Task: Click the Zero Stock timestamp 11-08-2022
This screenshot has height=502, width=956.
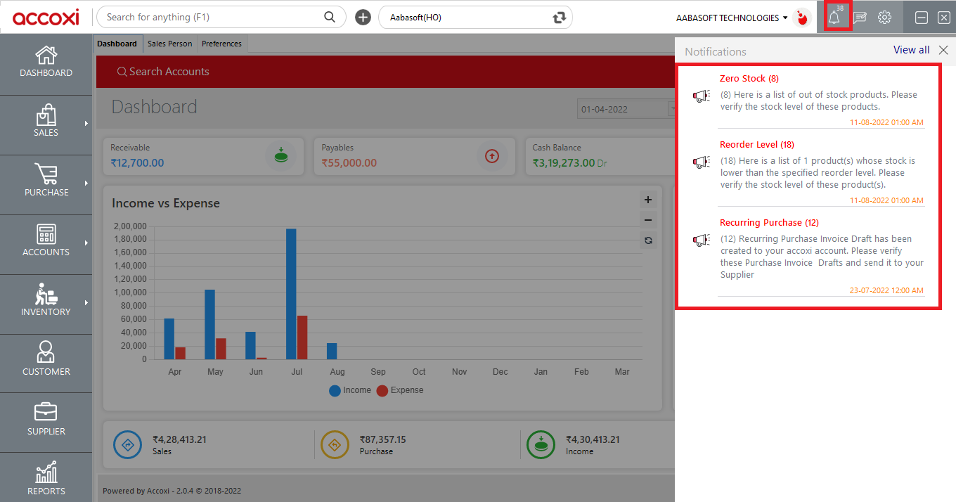Action: click(x=886, y=122)
